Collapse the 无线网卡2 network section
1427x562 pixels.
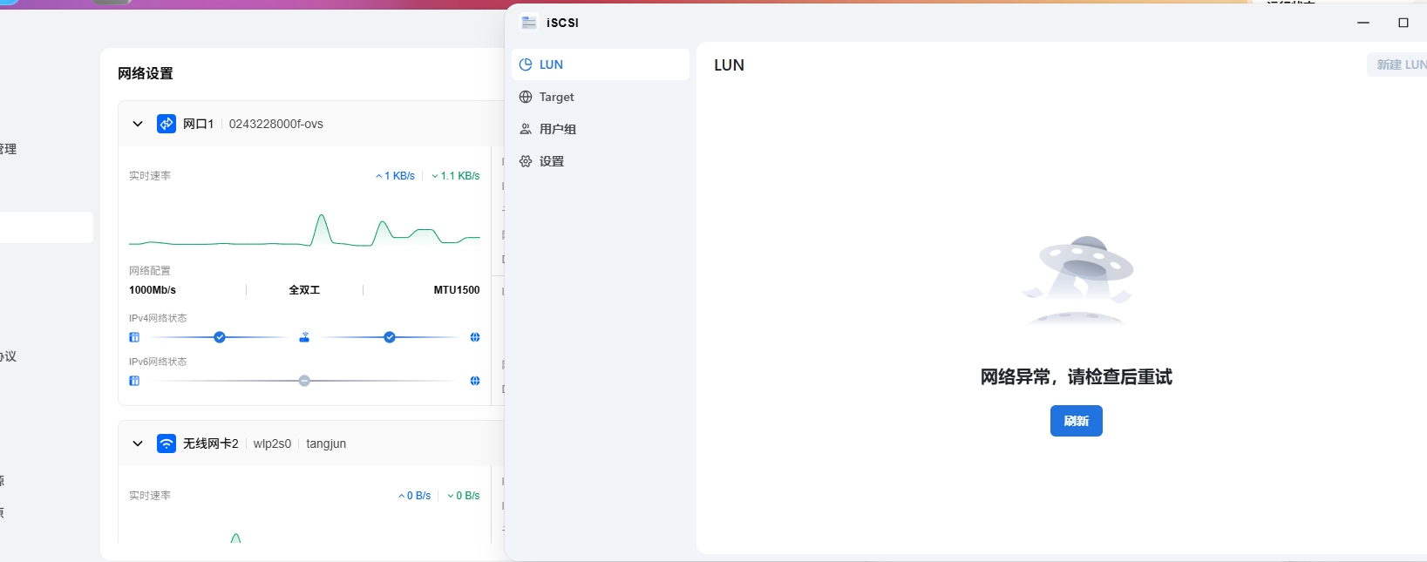(138, 444)
